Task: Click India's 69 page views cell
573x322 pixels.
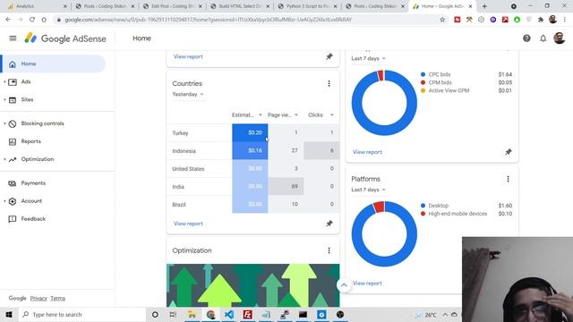Action: (286, 186)
